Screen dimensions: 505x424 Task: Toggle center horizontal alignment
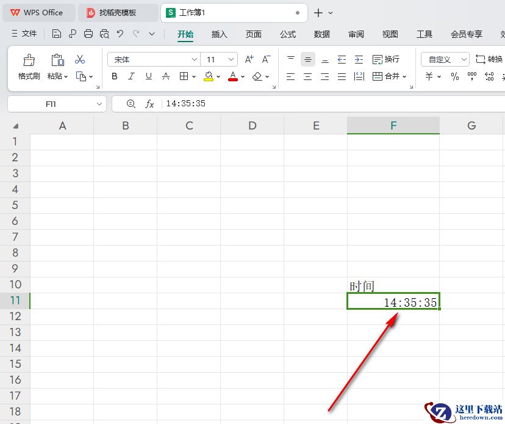point(307,76)
